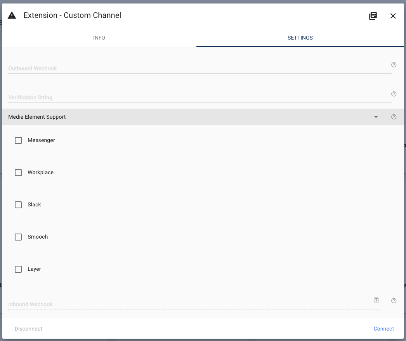Click the Media Element Support header label
The height and width of the screenshot is (341, 406).
37,117
